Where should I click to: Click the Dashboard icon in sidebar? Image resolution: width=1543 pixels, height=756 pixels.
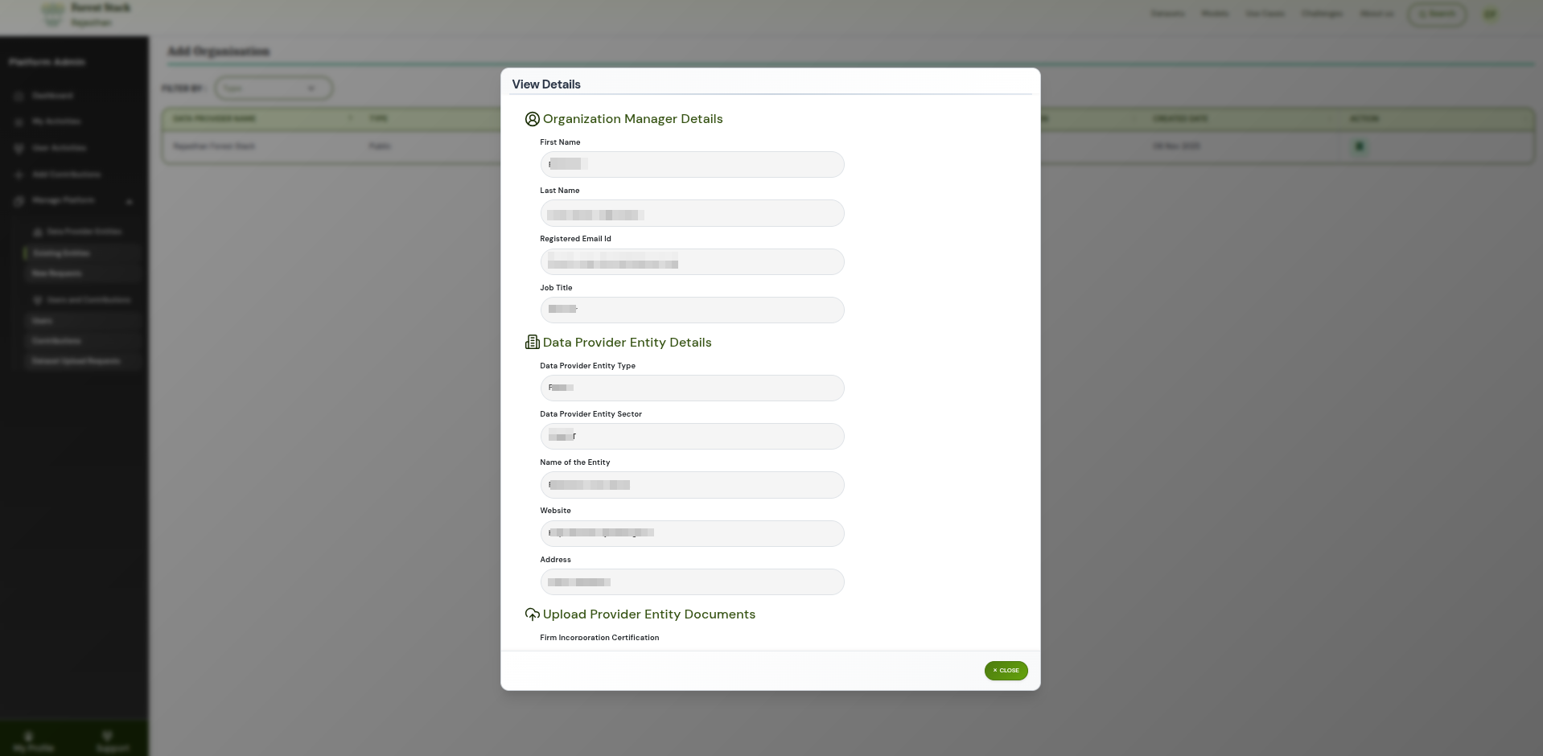[x=19, y=97]
